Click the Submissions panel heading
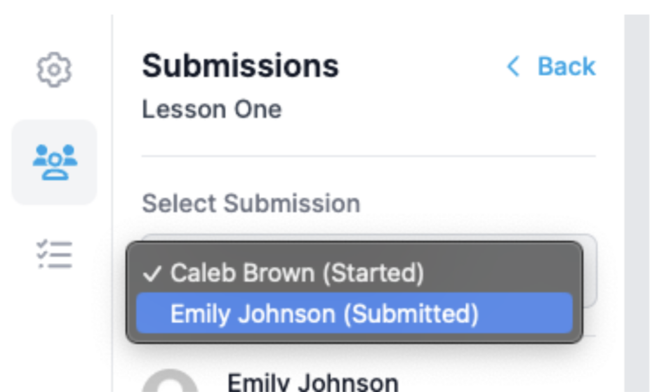Screen dimensions: 650x392 tap(241, 65)
